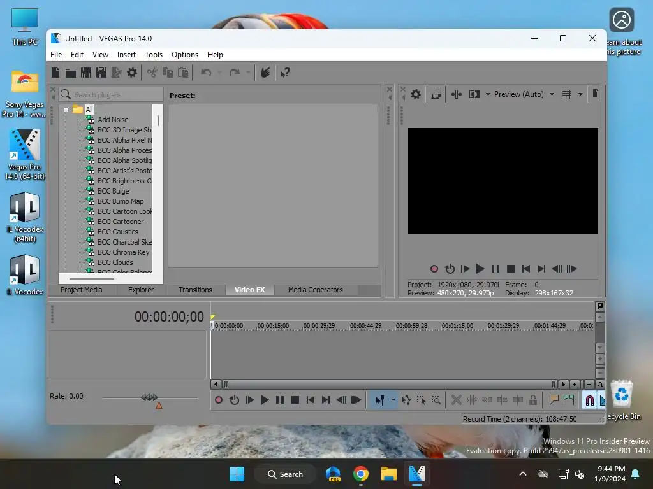Open a project using the folder icon

[x=70, y=73]
